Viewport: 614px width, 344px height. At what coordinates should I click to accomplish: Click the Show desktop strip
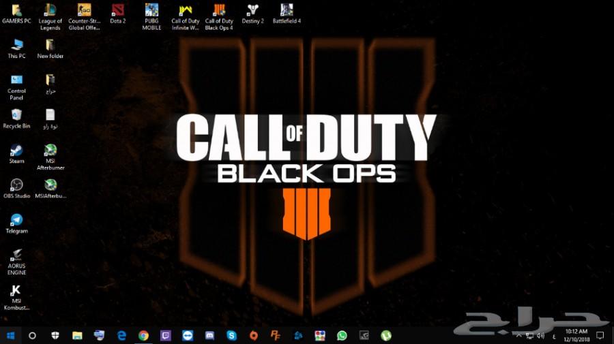click(613, 335)
